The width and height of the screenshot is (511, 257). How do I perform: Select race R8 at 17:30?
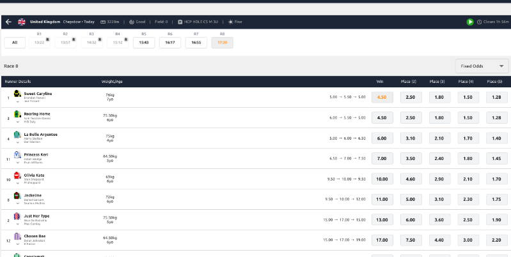coord(222,42)
